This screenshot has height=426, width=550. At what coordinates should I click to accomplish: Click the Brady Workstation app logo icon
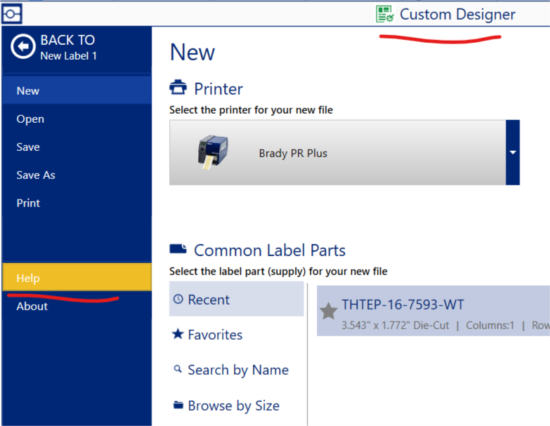pyautogui.click(x=12, y=13)
